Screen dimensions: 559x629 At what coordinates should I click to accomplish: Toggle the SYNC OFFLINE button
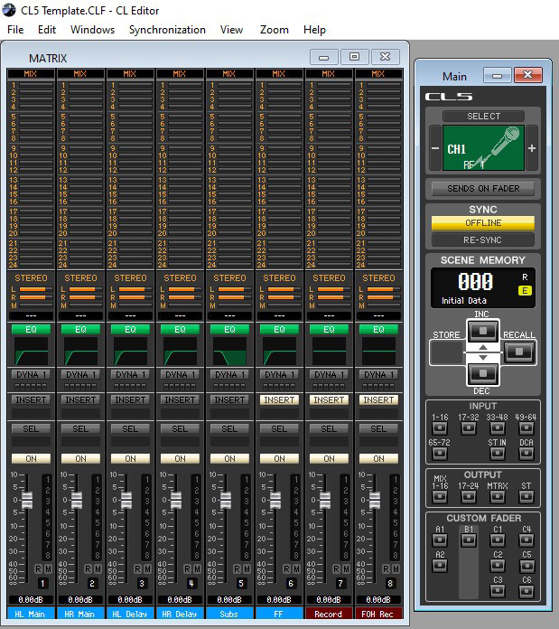483,223
